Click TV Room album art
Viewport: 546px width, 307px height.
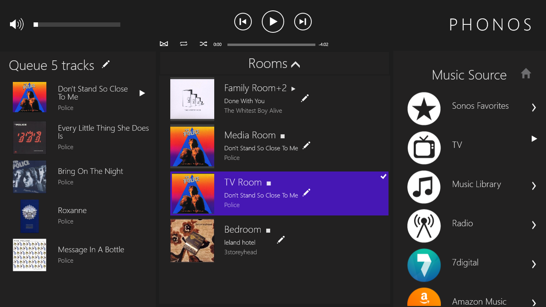coord(192,193)
